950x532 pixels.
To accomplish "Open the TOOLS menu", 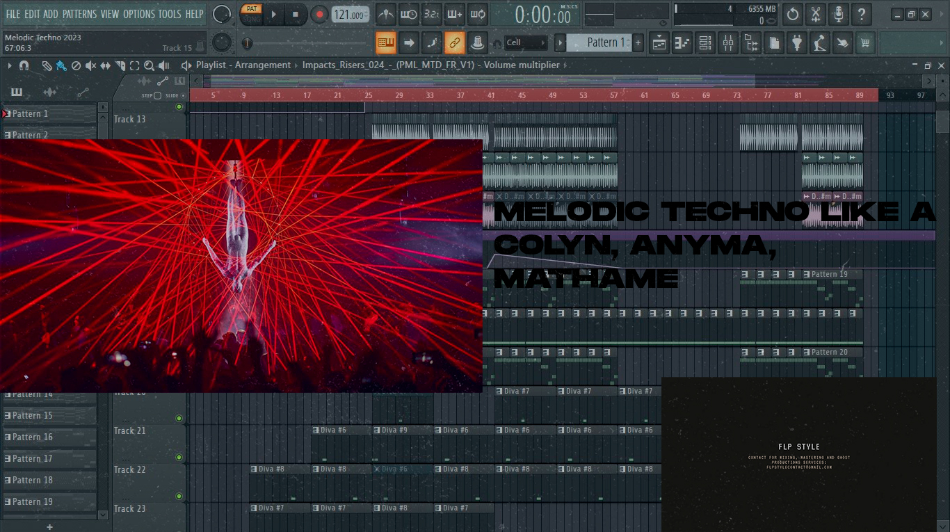I will (169, 14).
